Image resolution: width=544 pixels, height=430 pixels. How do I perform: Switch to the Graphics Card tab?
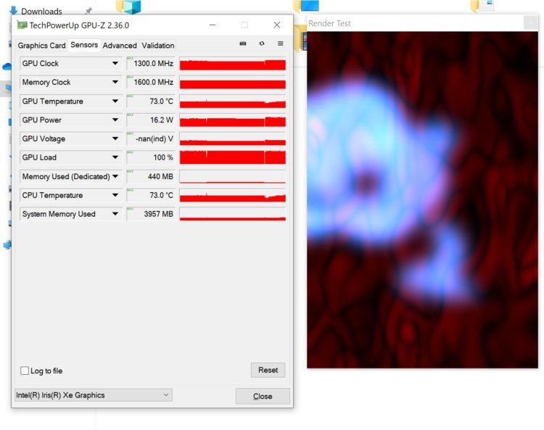41,46
